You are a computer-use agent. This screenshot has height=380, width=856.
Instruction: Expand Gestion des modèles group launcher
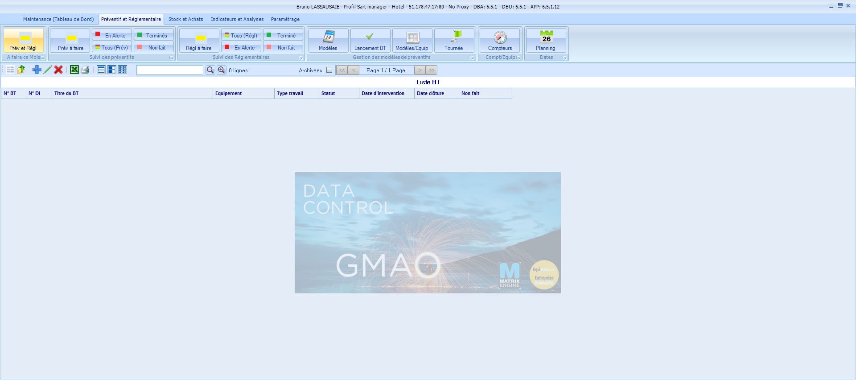(472, 58)
